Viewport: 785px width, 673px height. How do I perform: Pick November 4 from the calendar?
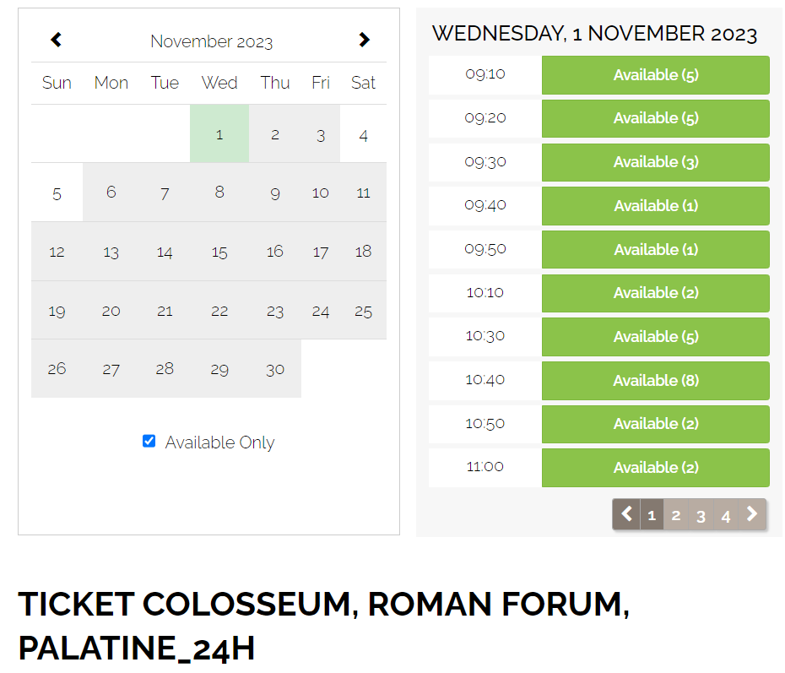pos(363,134)
